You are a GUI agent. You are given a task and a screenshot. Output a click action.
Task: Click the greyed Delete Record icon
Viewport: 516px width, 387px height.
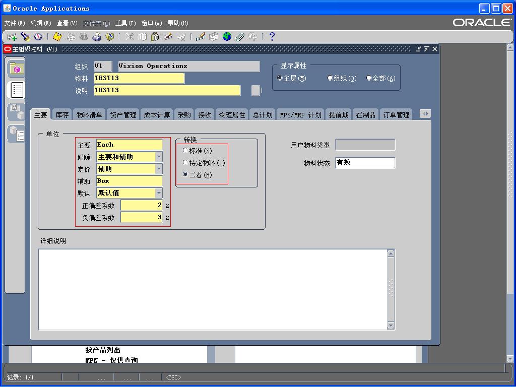click(x=181, y=37)
